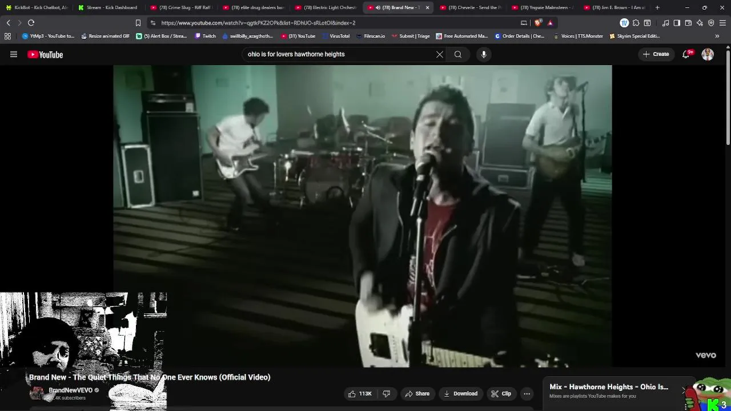Open the extensions puzzle icon
The width and height of the screenshot is (731, 411).
tap(636, 23)
